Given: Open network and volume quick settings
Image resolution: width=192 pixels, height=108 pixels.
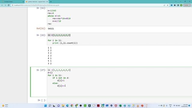Looking at the screenshot, I should pyautogui.click(x=177, y=106).
